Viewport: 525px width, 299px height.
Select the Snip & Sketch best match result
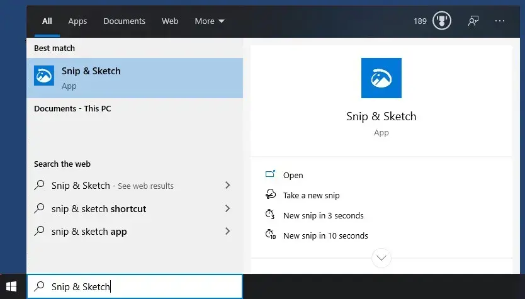pos(135,78)
